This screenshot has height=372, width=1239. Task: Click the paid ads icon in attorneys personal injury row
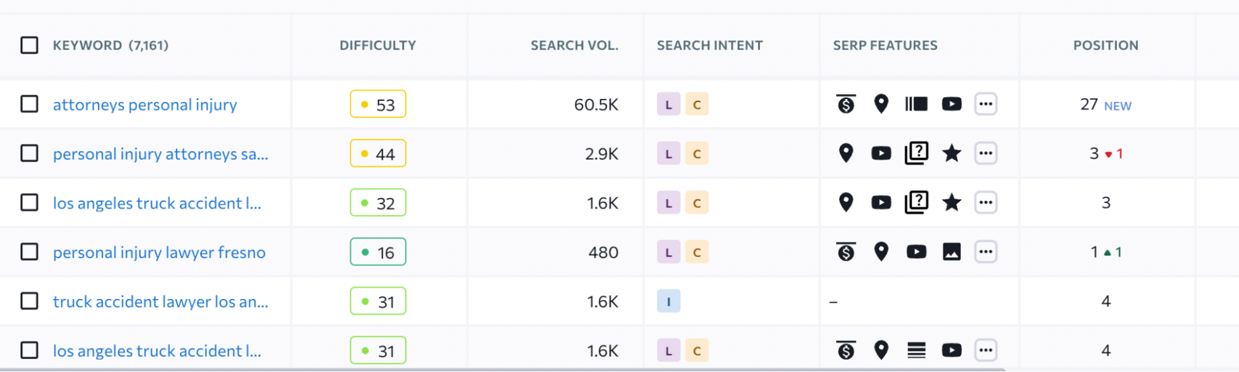tap(846, 104)
